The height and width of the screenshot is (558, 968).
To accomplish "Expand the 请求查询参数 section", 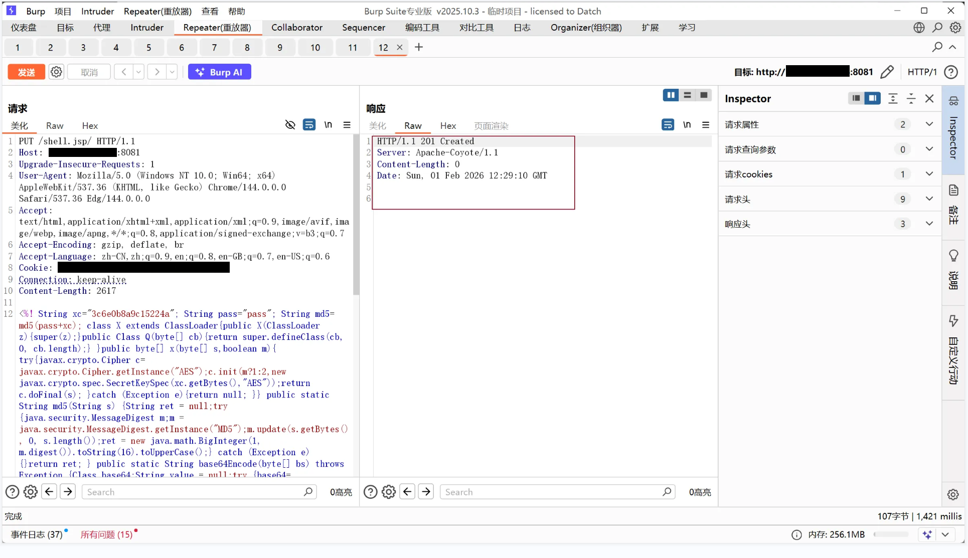I will pyautogui.click(x=929, y=149).
